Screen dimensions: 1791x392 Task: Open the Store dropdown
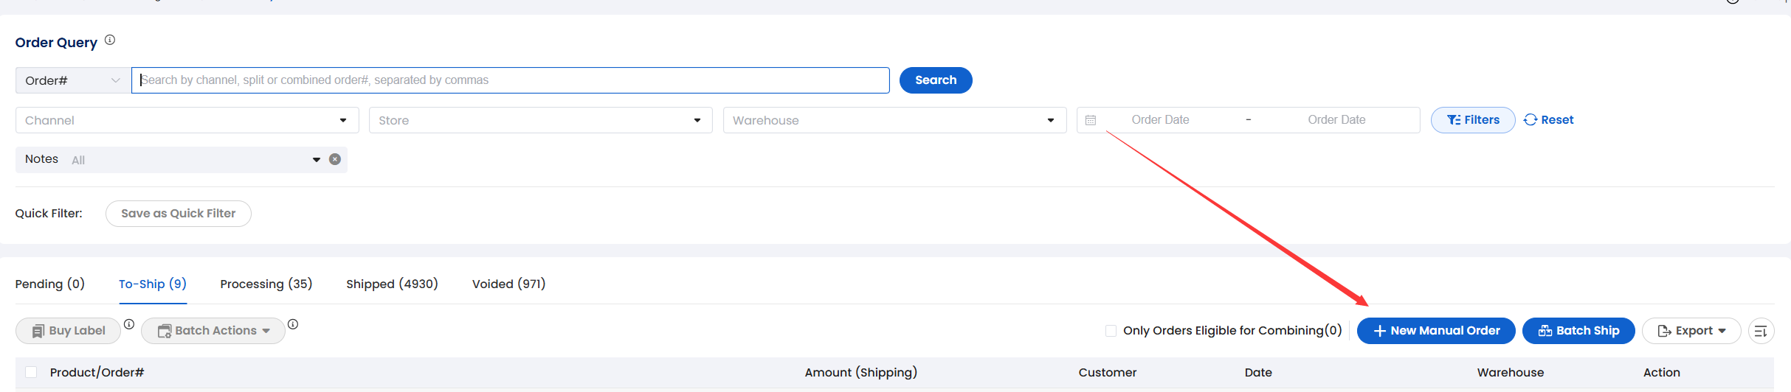coord(540,120)
